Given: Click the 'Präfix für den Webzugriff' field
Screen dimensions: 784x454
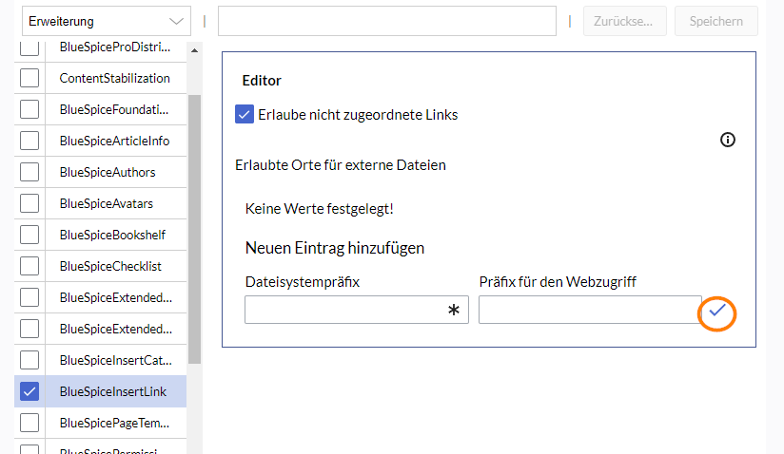Looking at the screenshot, I should point(589,310).
